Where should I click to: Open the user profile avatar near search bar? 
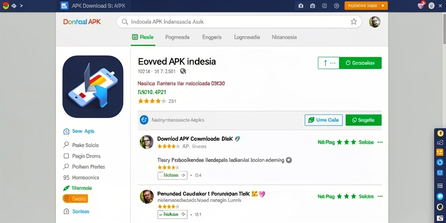[375, 22]
